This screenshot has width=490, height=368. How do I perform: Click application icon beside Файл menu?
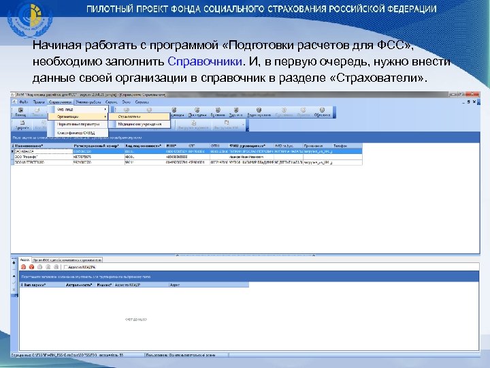pos(14,102)
